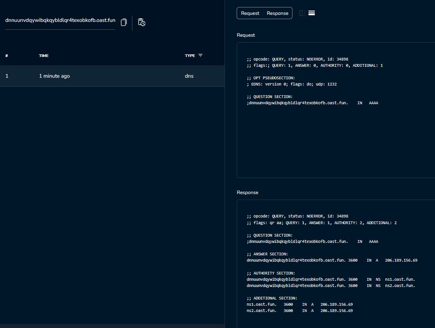Click the '1 minute ago' time cell
This screenshot has width=435, height=328.
(x=54, y=76)
